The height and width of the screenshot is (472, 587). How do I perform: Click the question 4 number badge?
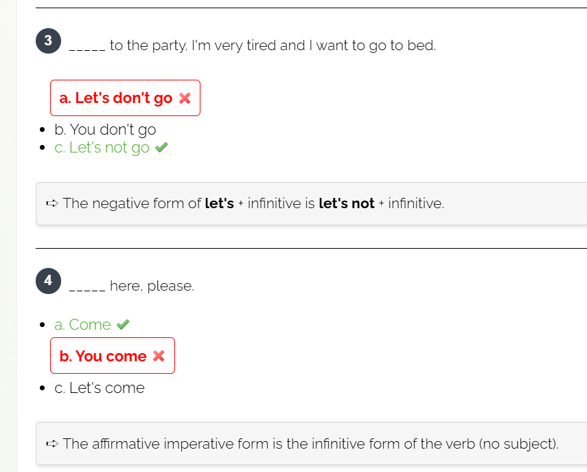pos(48,281)
